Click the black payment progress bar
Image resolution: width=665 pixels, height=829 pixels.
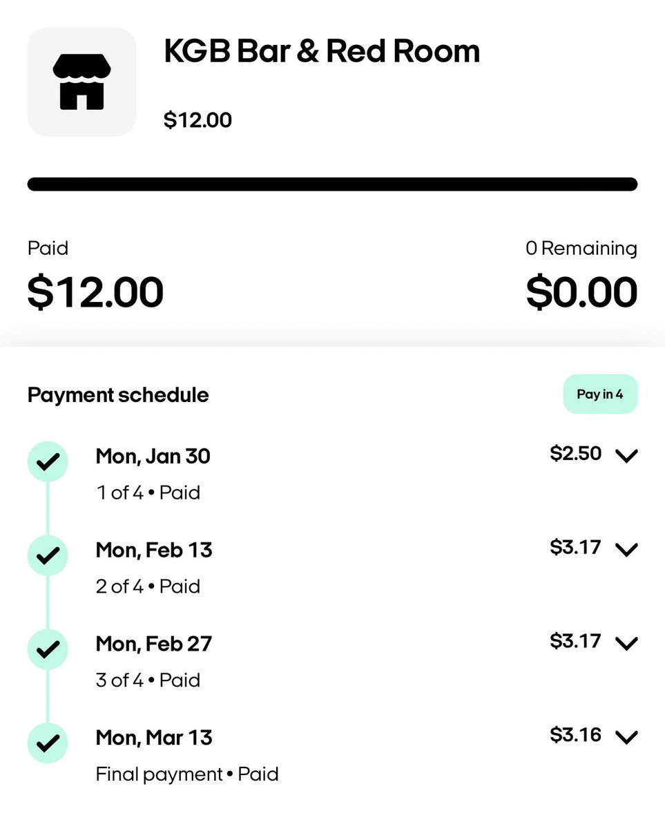[x=332, y=184]
